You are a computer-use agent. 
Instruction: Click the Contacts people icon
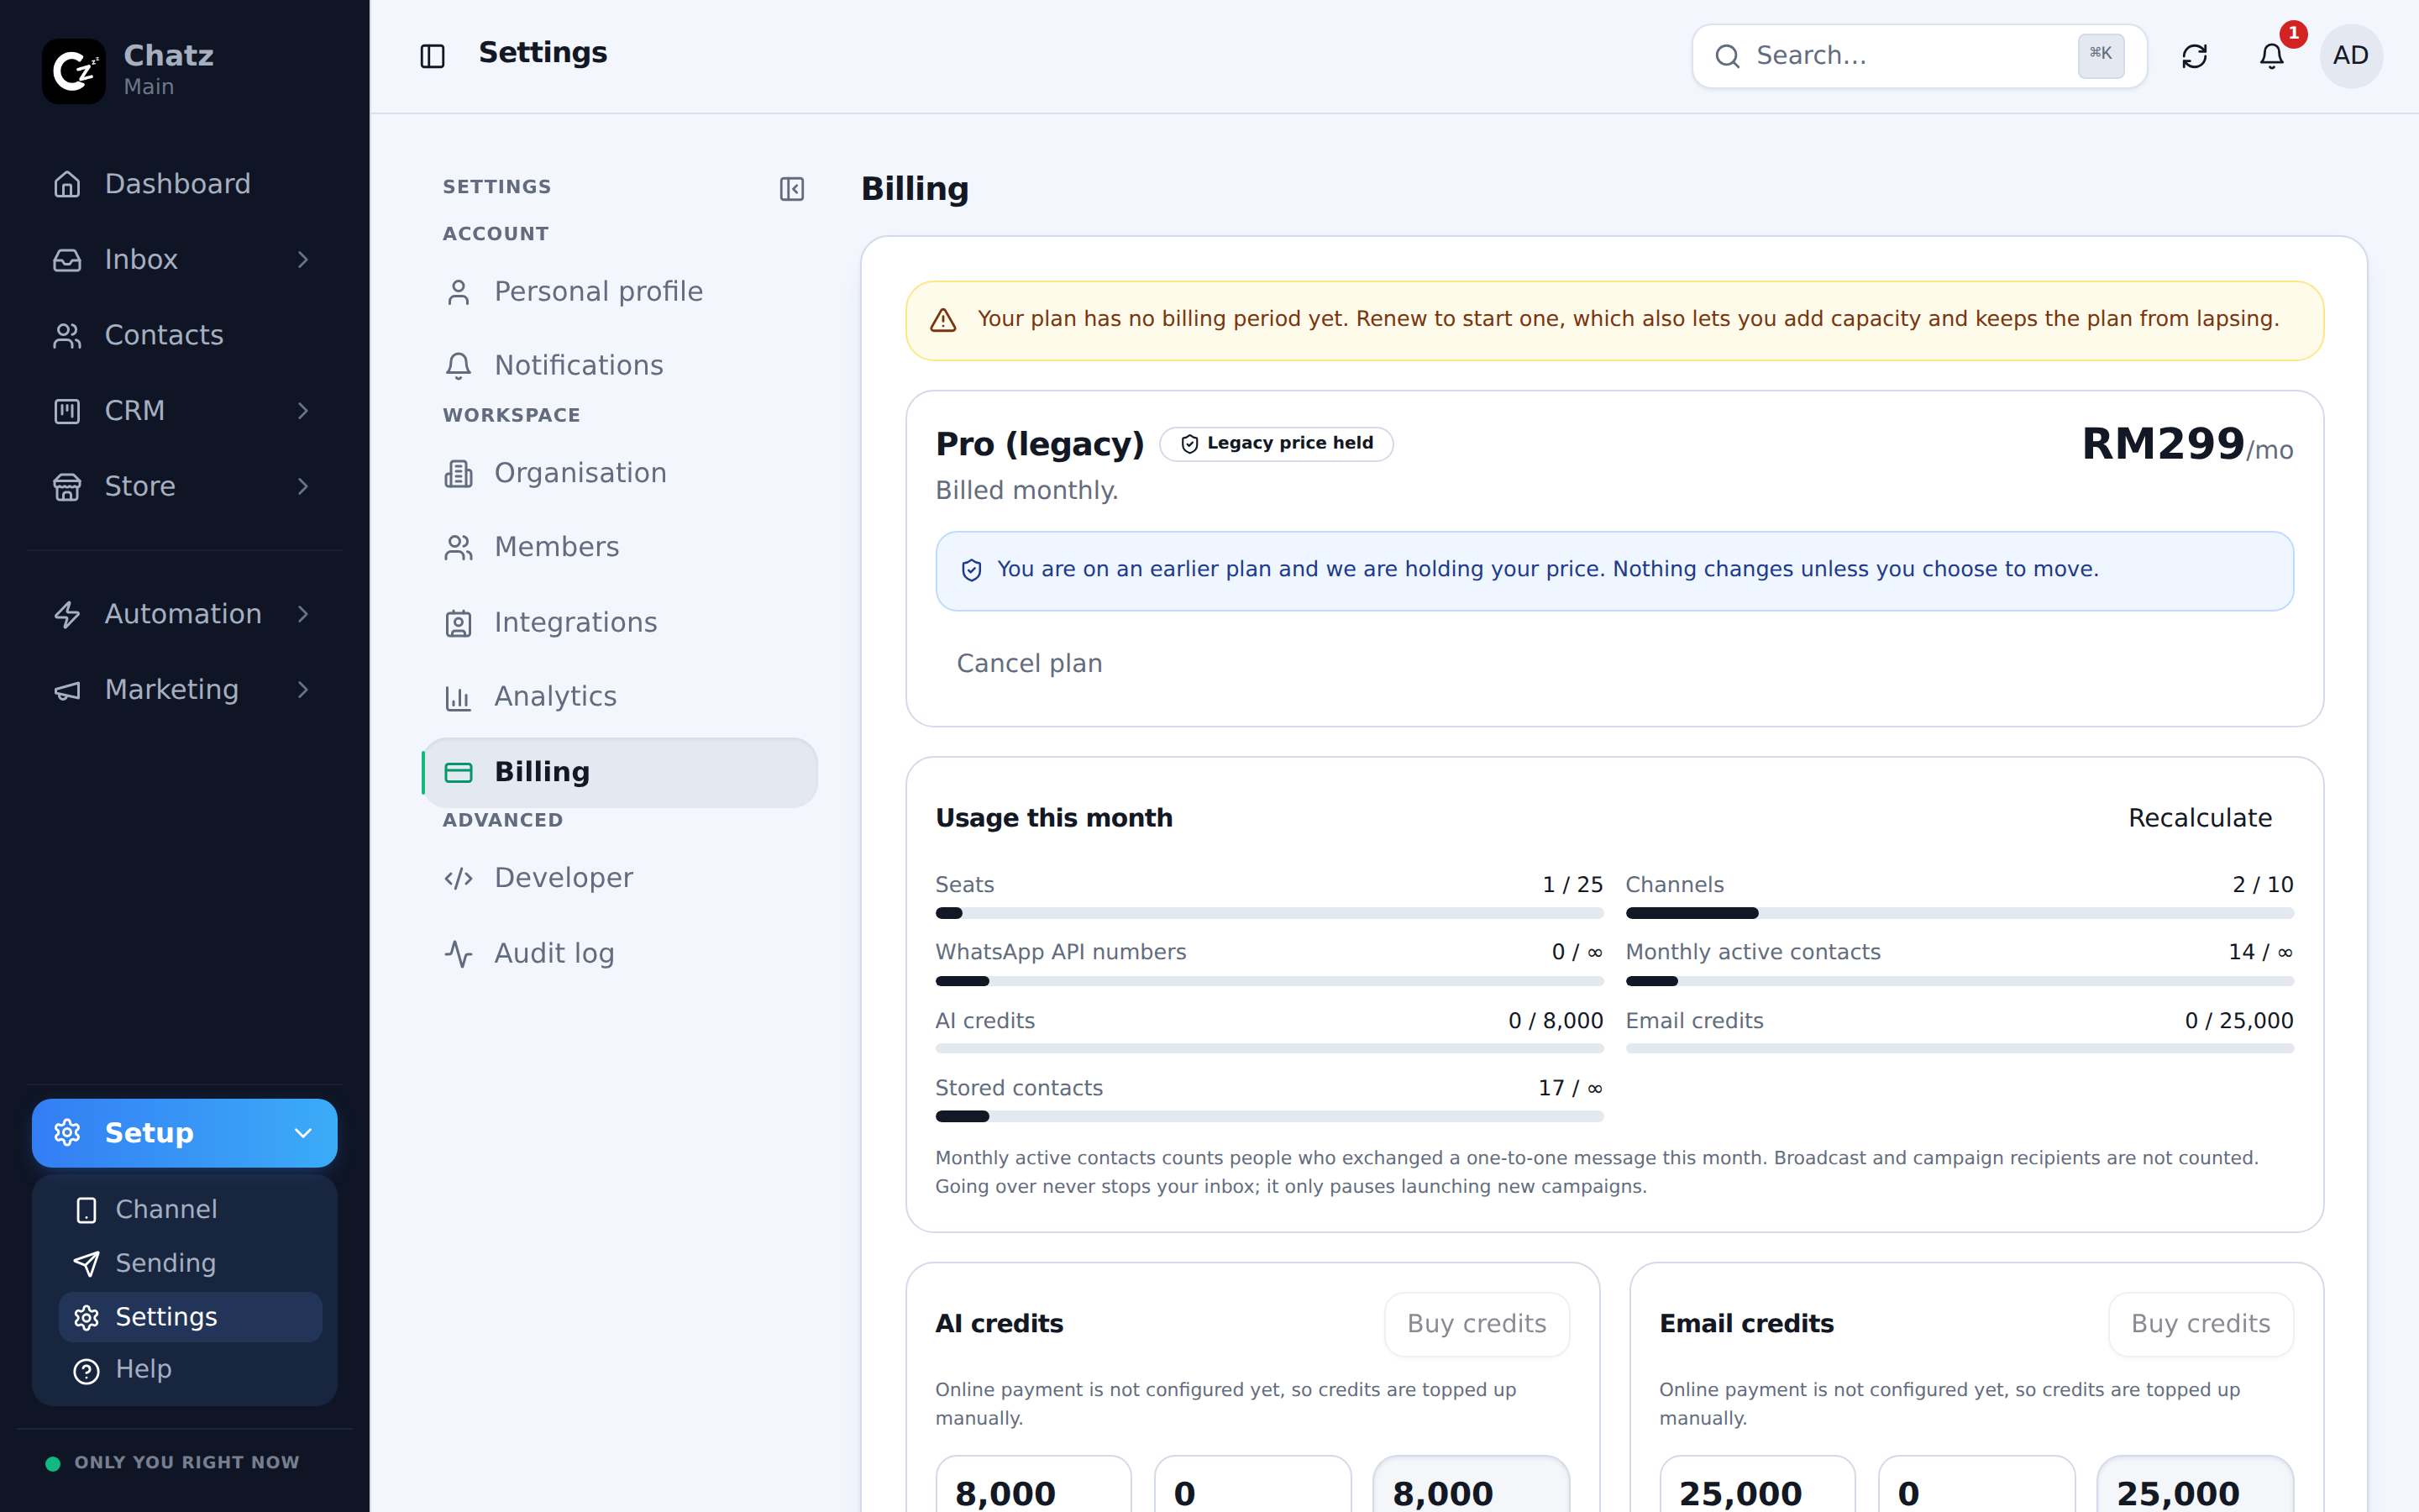pos(67,335)
